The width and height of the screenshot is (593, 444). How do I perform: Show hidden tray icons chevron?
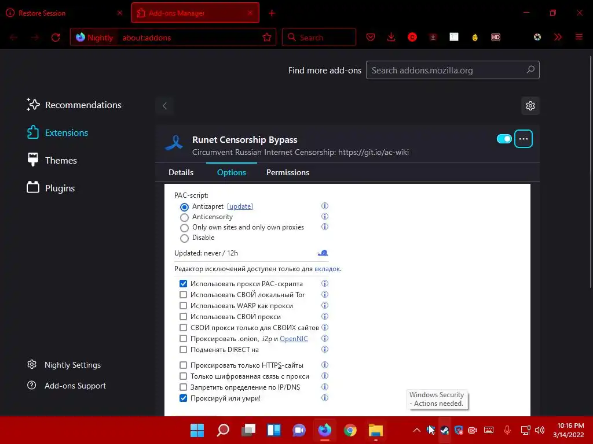coord(417,430)
